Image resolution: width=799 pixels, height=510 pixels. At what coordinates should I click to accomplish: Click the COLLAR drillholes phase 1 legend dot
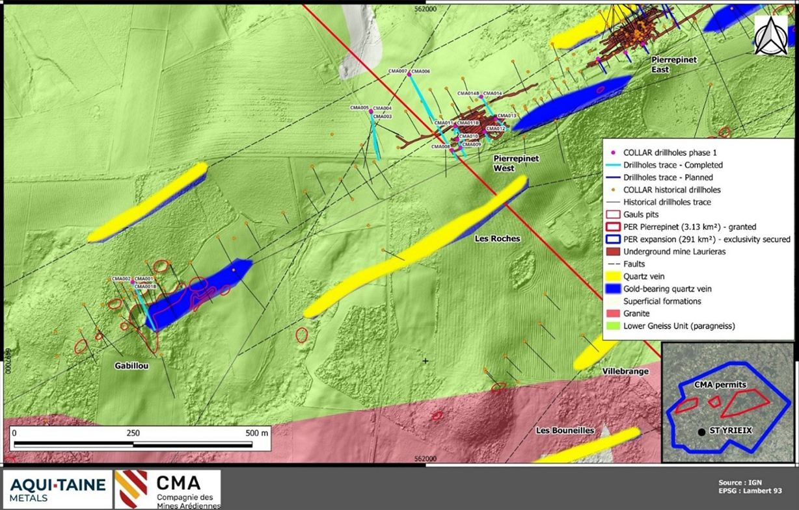pyautogui.click(x=612, y=153)
